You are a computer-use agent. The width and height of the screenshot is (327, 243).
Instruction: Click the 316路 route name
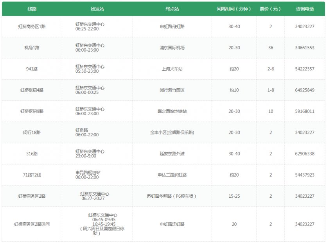point(32,154)
